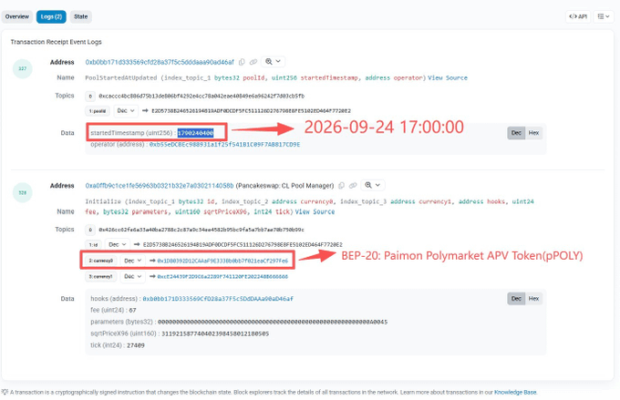The image size is (620, 400).
Task: Open the operator address 0xb55eDCBE… link
Action: coord(224,145)
